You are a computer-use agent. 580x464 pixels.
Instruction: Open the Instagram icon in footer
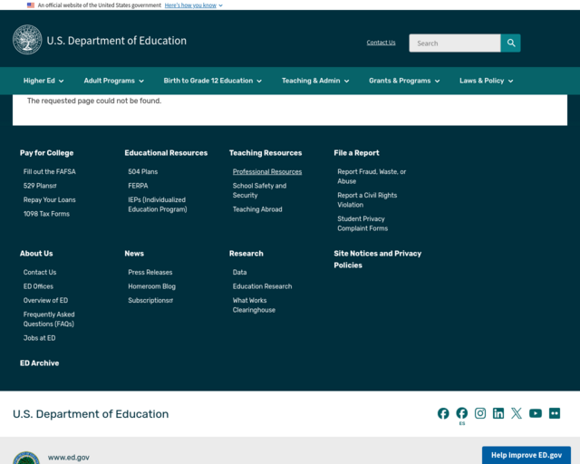(480, 413)
